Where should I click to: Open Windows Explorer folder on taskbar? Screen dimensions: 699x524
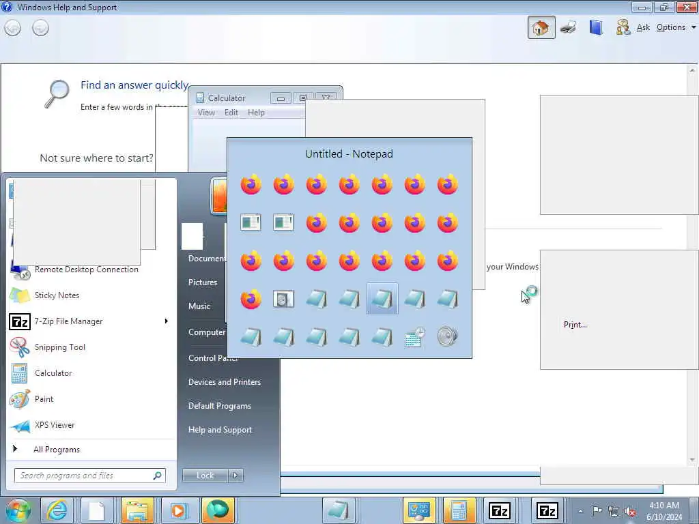(137, 510)
